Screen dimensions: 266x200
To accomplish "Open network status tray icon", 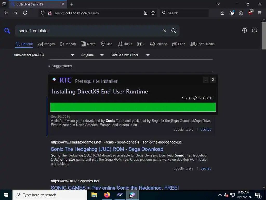I will (x=232, y=195).
